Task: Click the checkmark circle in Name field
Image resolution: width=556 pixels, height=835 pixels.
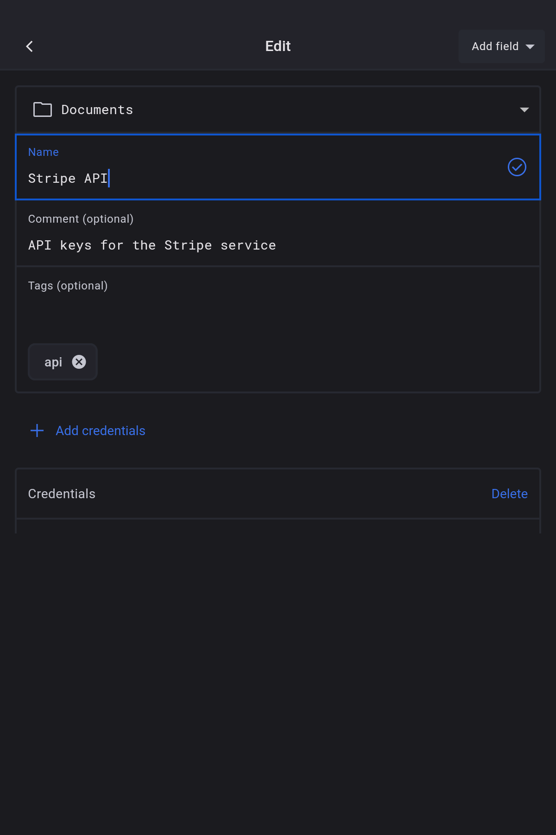Action: pos(517,167)
